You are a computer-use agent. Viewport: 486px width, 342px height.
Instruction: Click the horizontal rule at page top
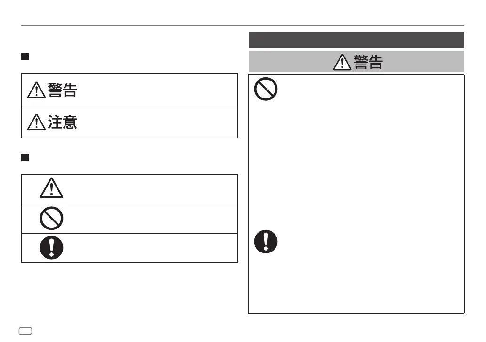click(x=243, y=26)
